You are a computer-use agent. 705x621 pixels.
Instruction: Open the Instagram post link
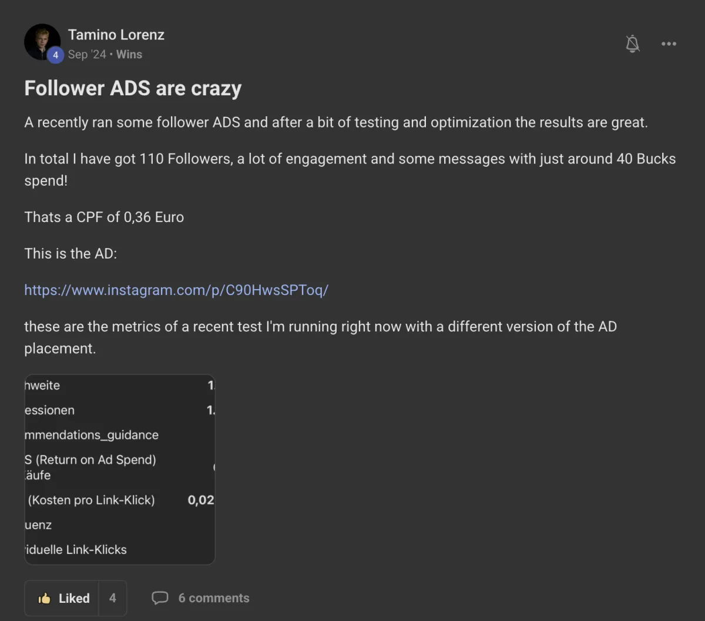coord(176,290)
